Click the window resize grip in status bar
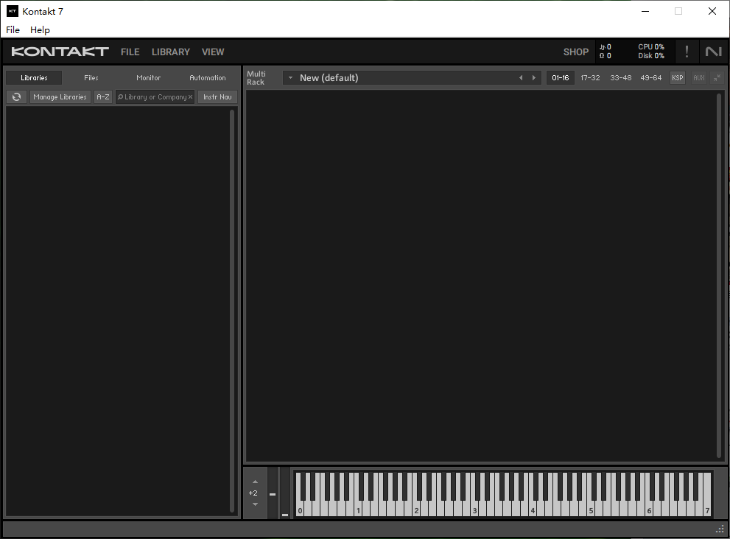Screen dimensions: 730x539 click(720, 529)
